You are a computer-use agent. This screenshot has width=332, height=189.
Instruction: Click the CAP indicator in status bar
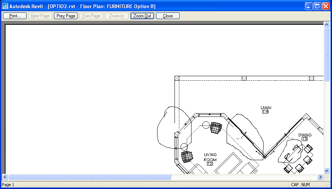(295, 185)
